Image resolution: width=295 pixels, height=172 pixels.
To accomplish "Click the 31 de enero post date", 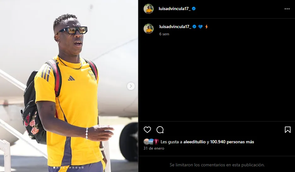I will tap(154, 148).
